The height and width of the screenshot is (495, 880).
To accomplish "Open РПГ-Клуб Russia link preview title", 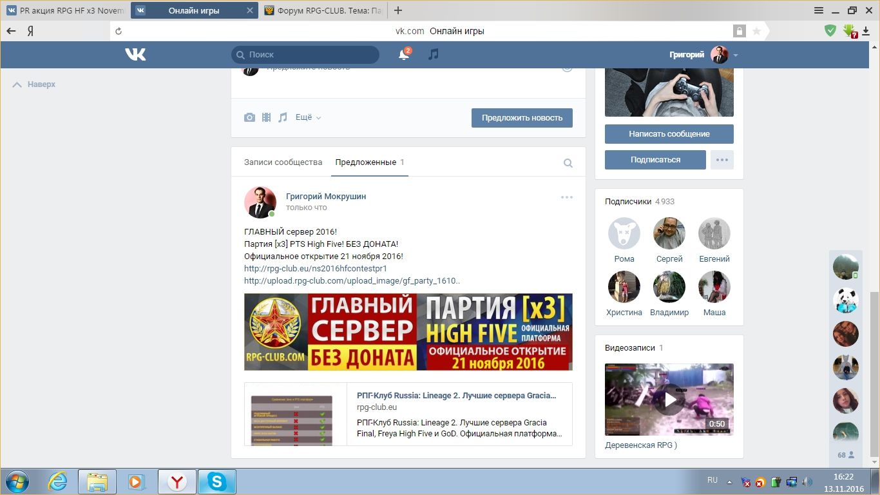I will 456,395.
